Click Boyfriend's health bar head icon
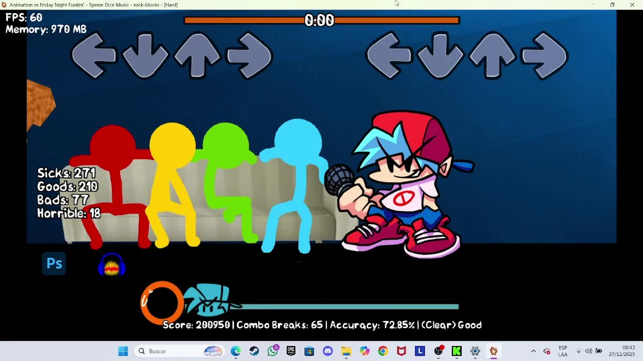 [211, 301]
